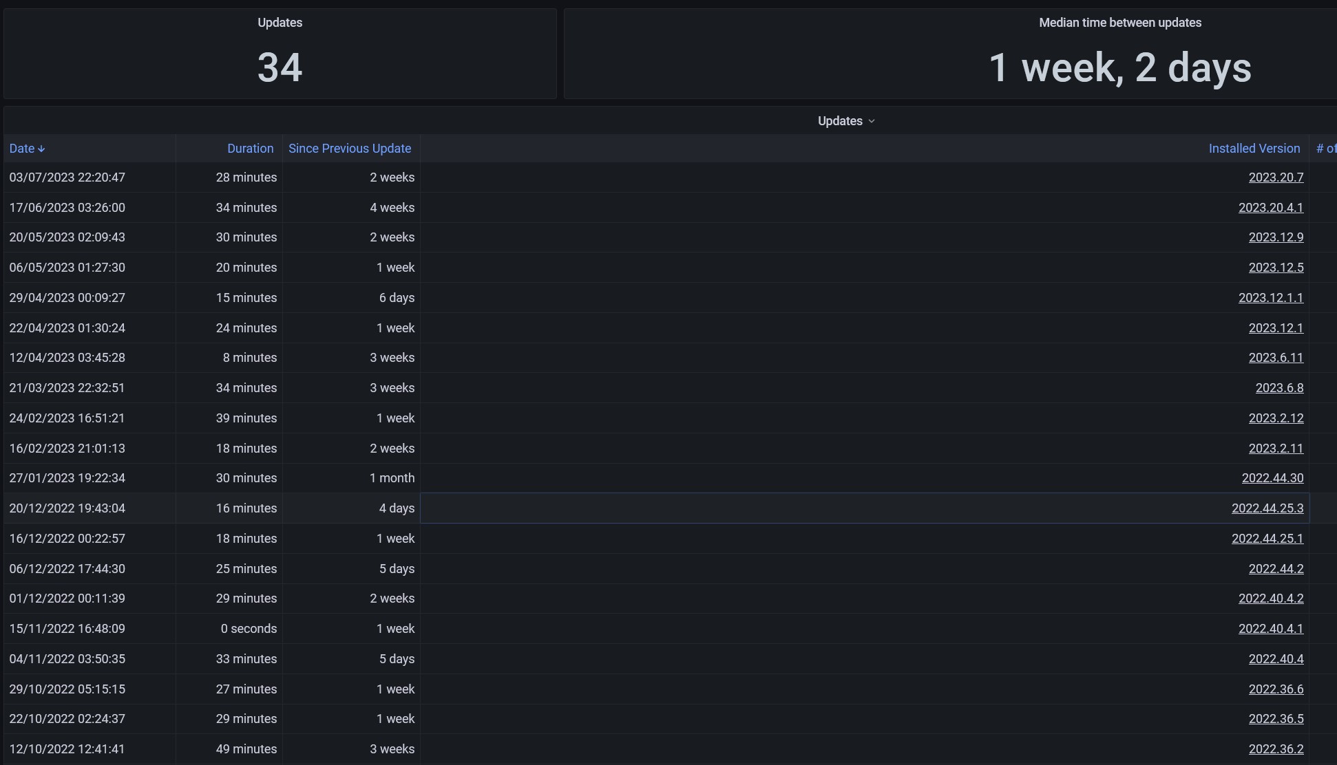Image resolution: width=1337 pixels, height=765 pixels.
Task: Select the 03/07/2023 22:20:47 date cell
Action: click(x=67, y=177)
